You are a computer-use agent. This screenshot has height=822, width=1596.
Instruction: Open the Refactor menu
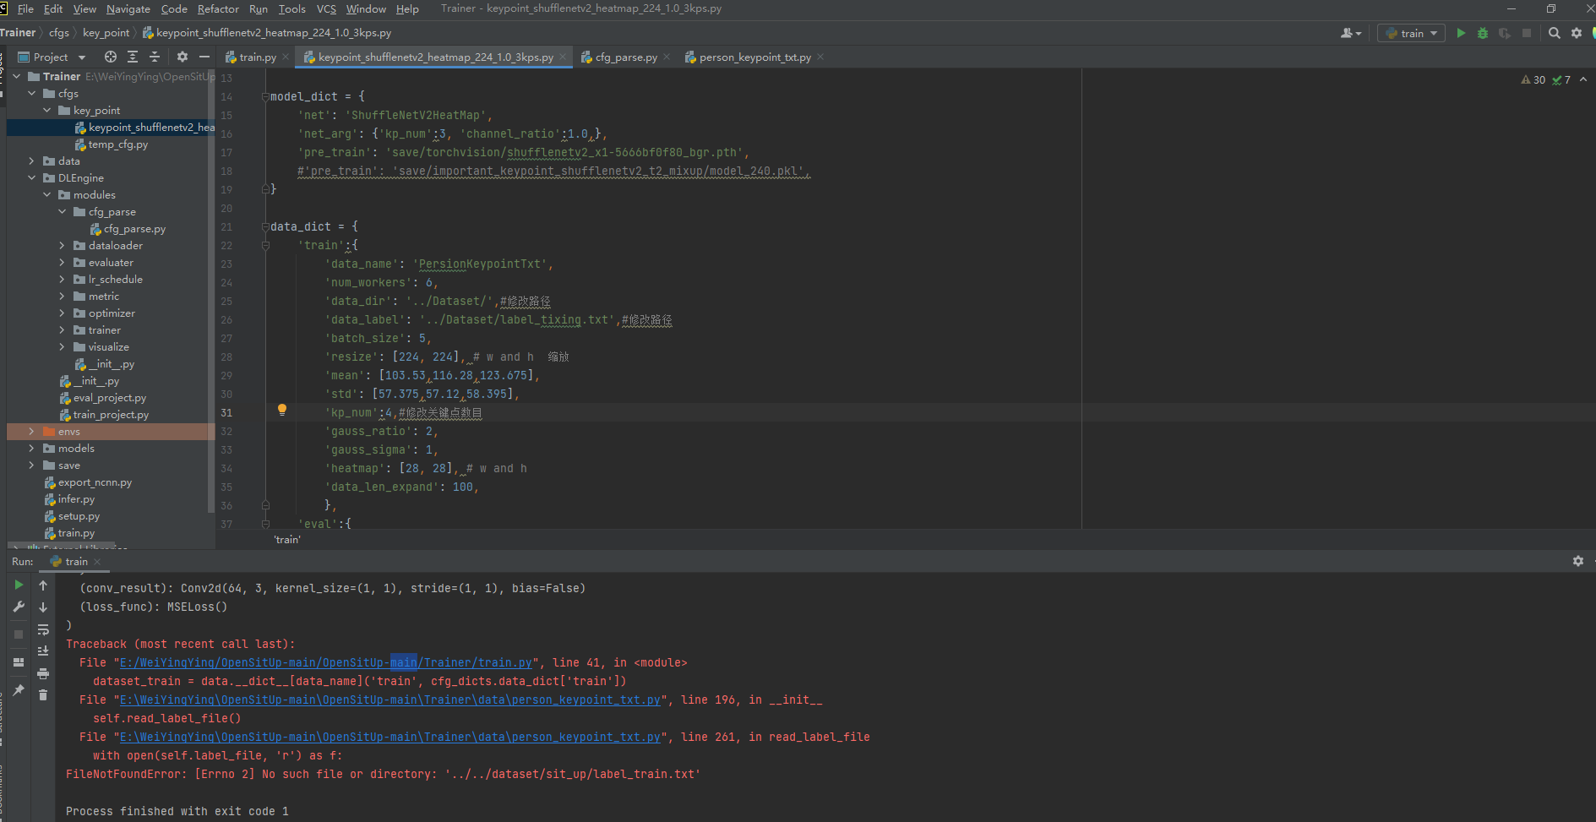[x=218, y=8]
